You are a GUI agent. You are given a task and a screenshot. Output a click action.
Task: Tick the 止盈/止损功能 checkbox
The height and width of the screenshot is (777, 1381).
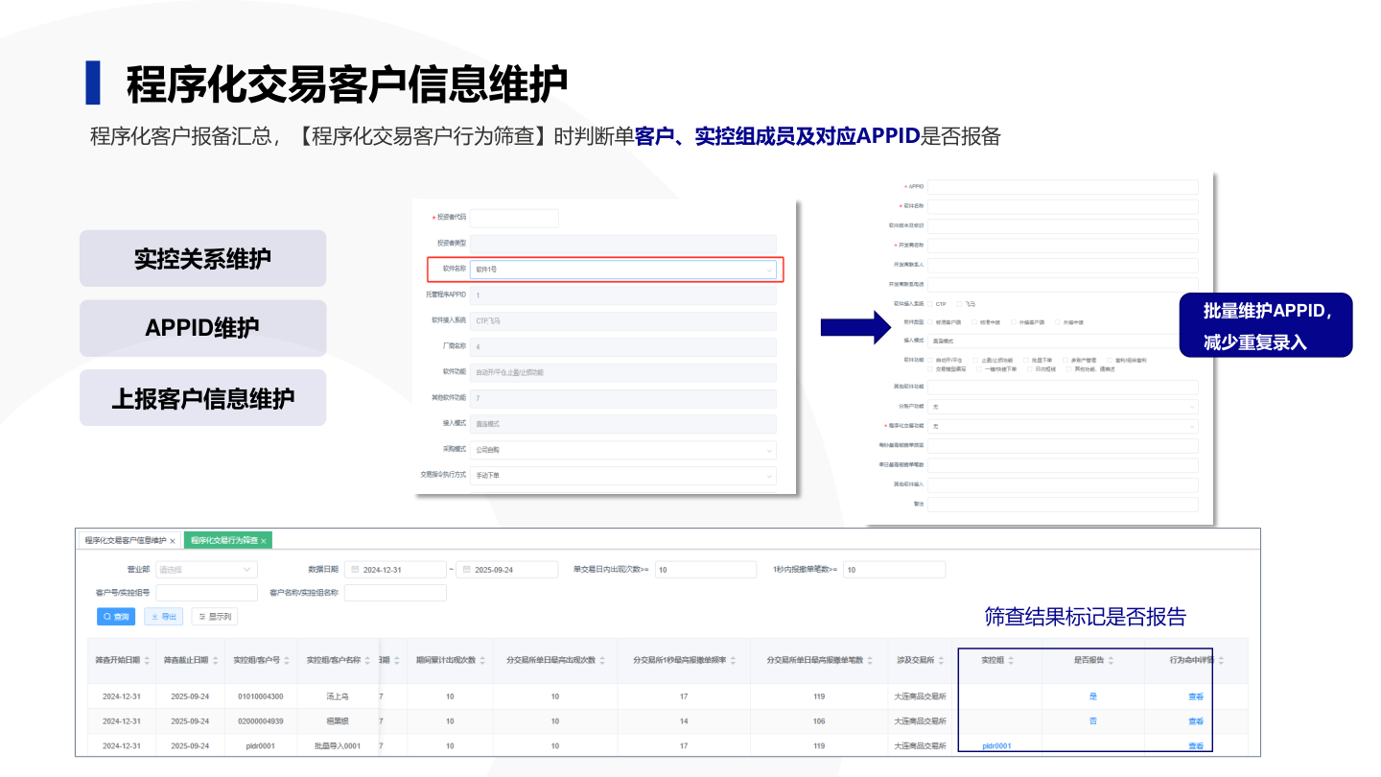pos(975,361)
